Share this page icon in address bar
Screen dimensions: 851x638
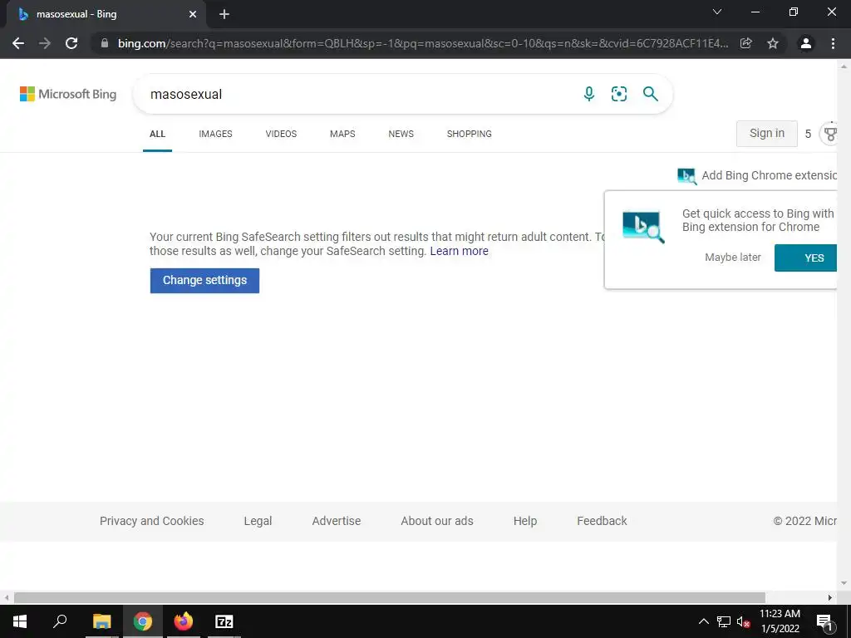(746, 43)
